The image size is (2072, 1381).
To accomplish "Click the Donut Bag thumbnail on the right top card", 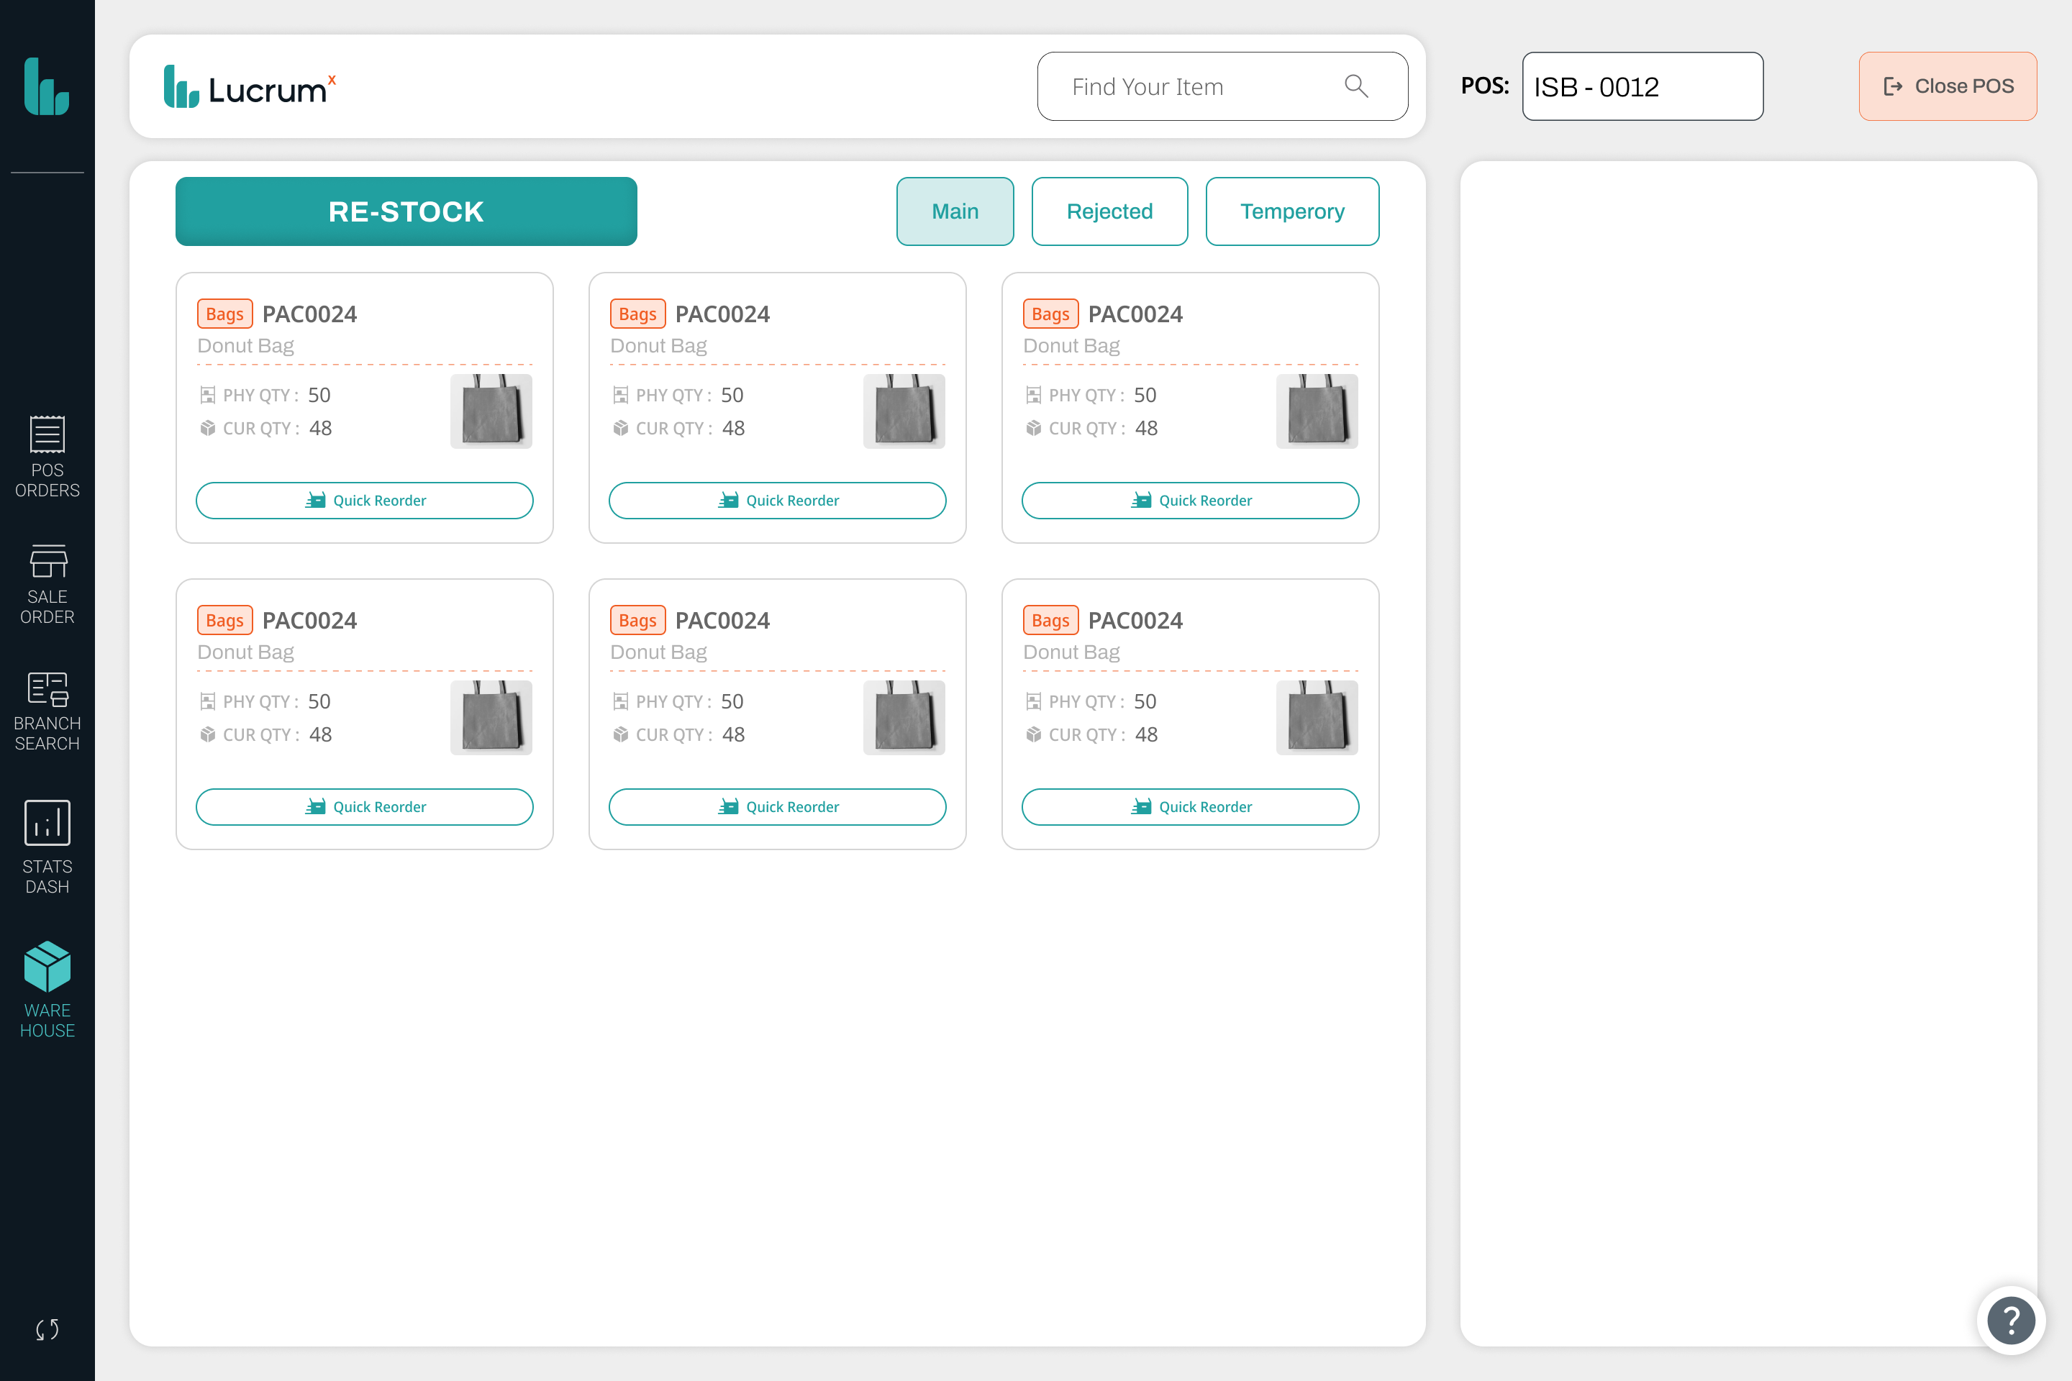I will [1317, 411].
